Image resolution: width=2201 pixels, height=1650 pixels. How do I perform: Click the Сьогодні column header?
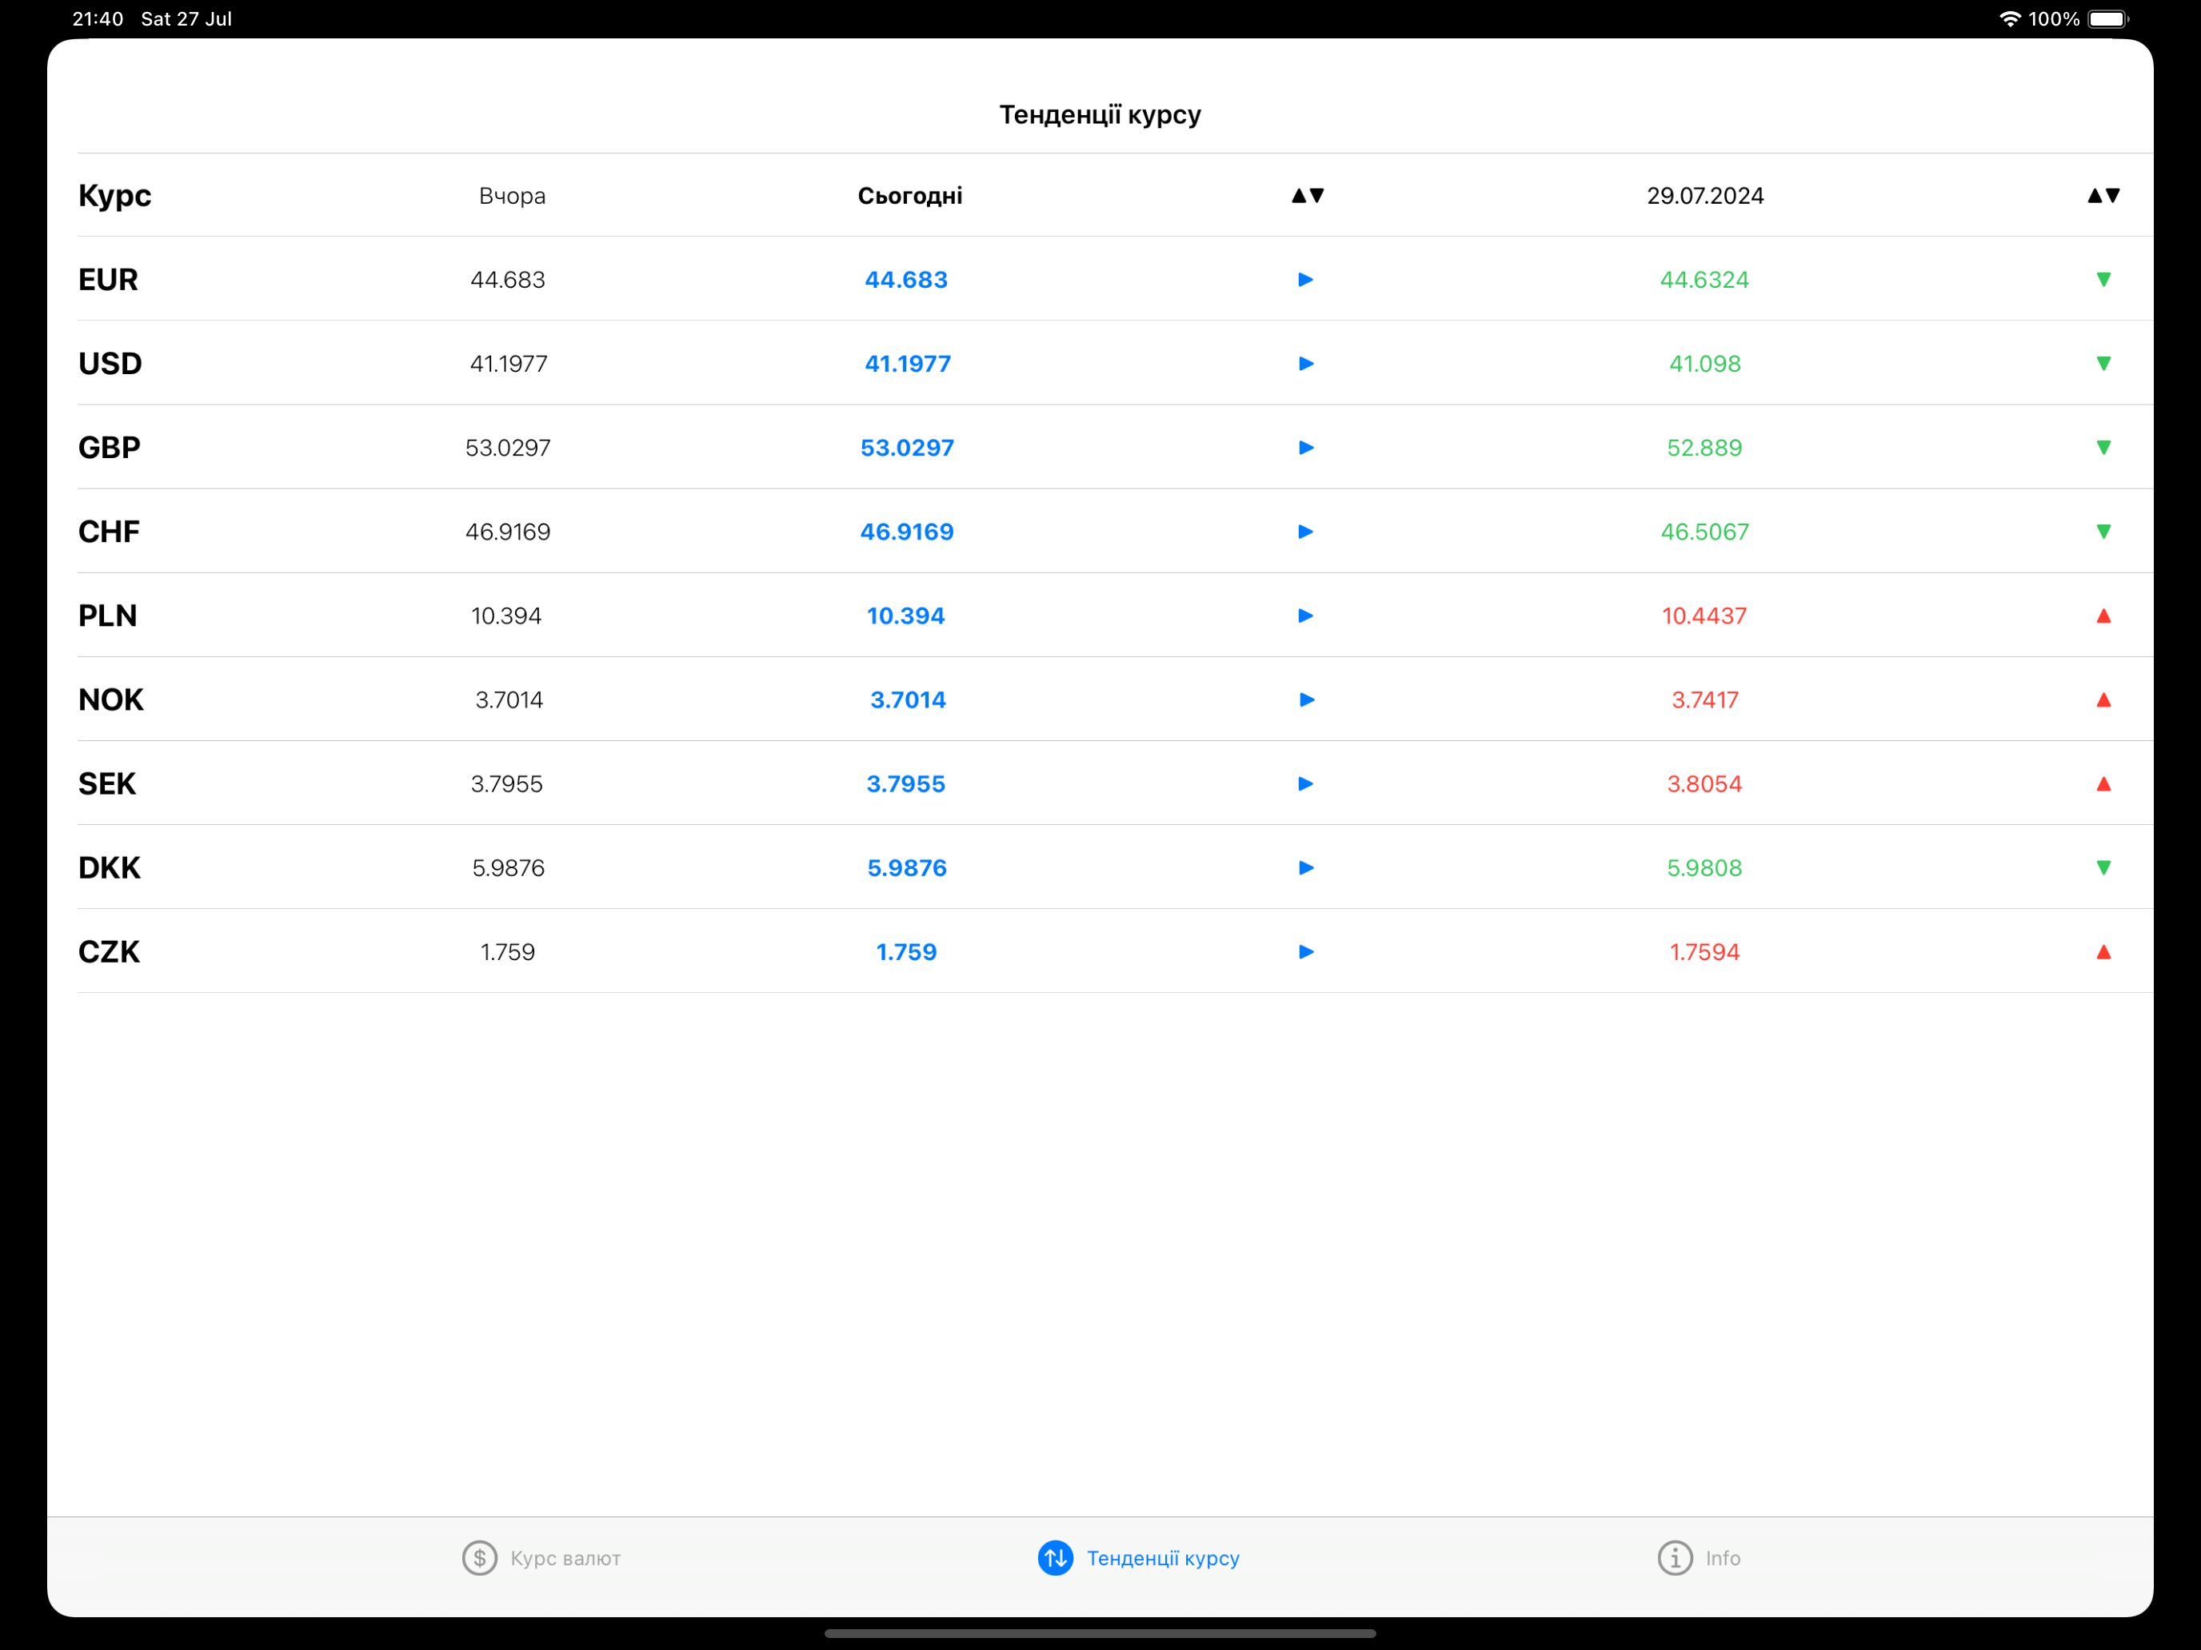tap(909, 196)
